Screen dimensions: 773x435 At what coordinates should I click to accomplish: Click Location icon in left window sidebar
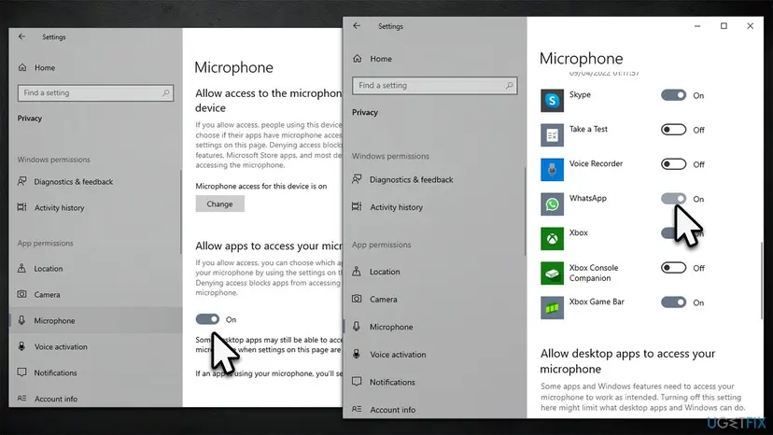[21, 268]
